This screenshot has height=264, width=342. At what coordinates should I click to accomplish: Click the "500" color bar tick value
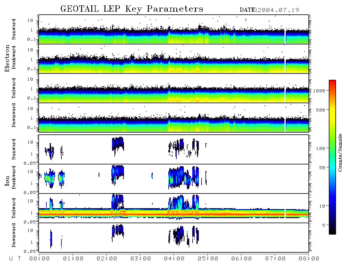(320, 110)
